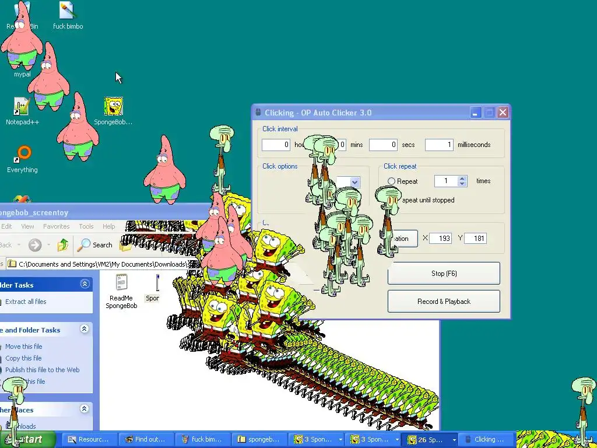The image size is (597, 448).
Task: Close the OP Auto Clicker window
Action: 503,113
